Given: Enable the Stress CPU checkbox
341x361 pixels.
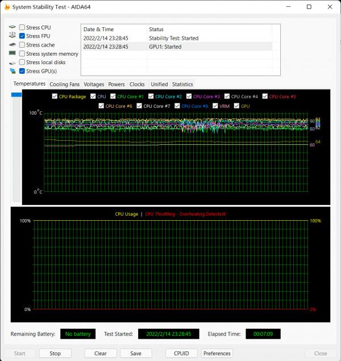Looking at the screenshot, I should coord(22,27).
